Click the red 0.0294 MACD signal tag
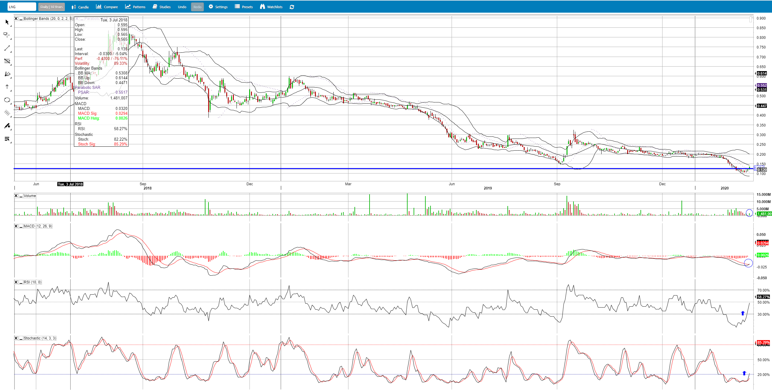 point(763,243)
